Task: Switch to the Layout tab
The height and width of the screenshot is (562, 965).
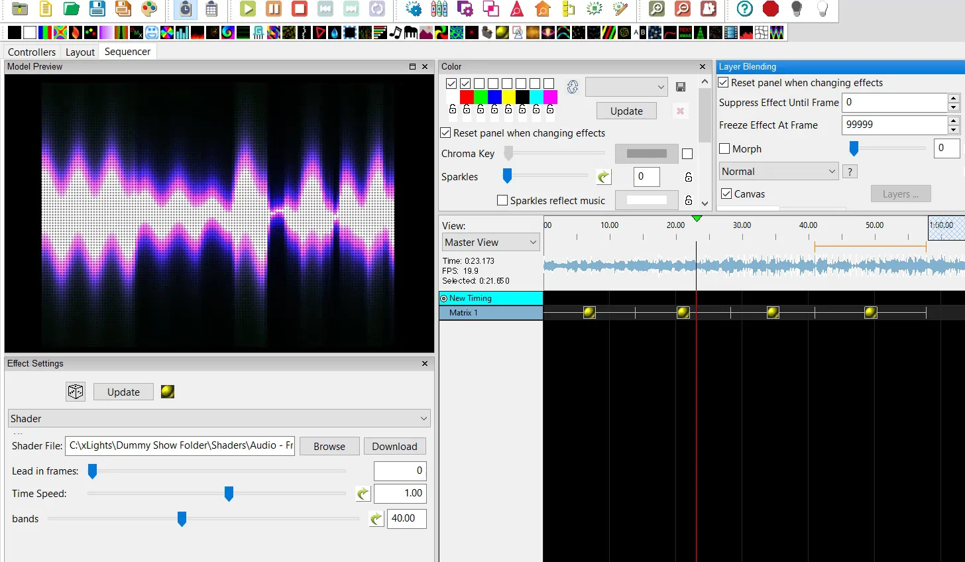Action: (x=80, y=52)
